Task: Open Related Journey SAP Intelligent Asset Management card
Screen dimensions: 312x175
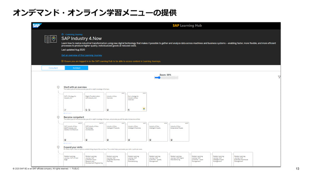Action: [222, 159]
